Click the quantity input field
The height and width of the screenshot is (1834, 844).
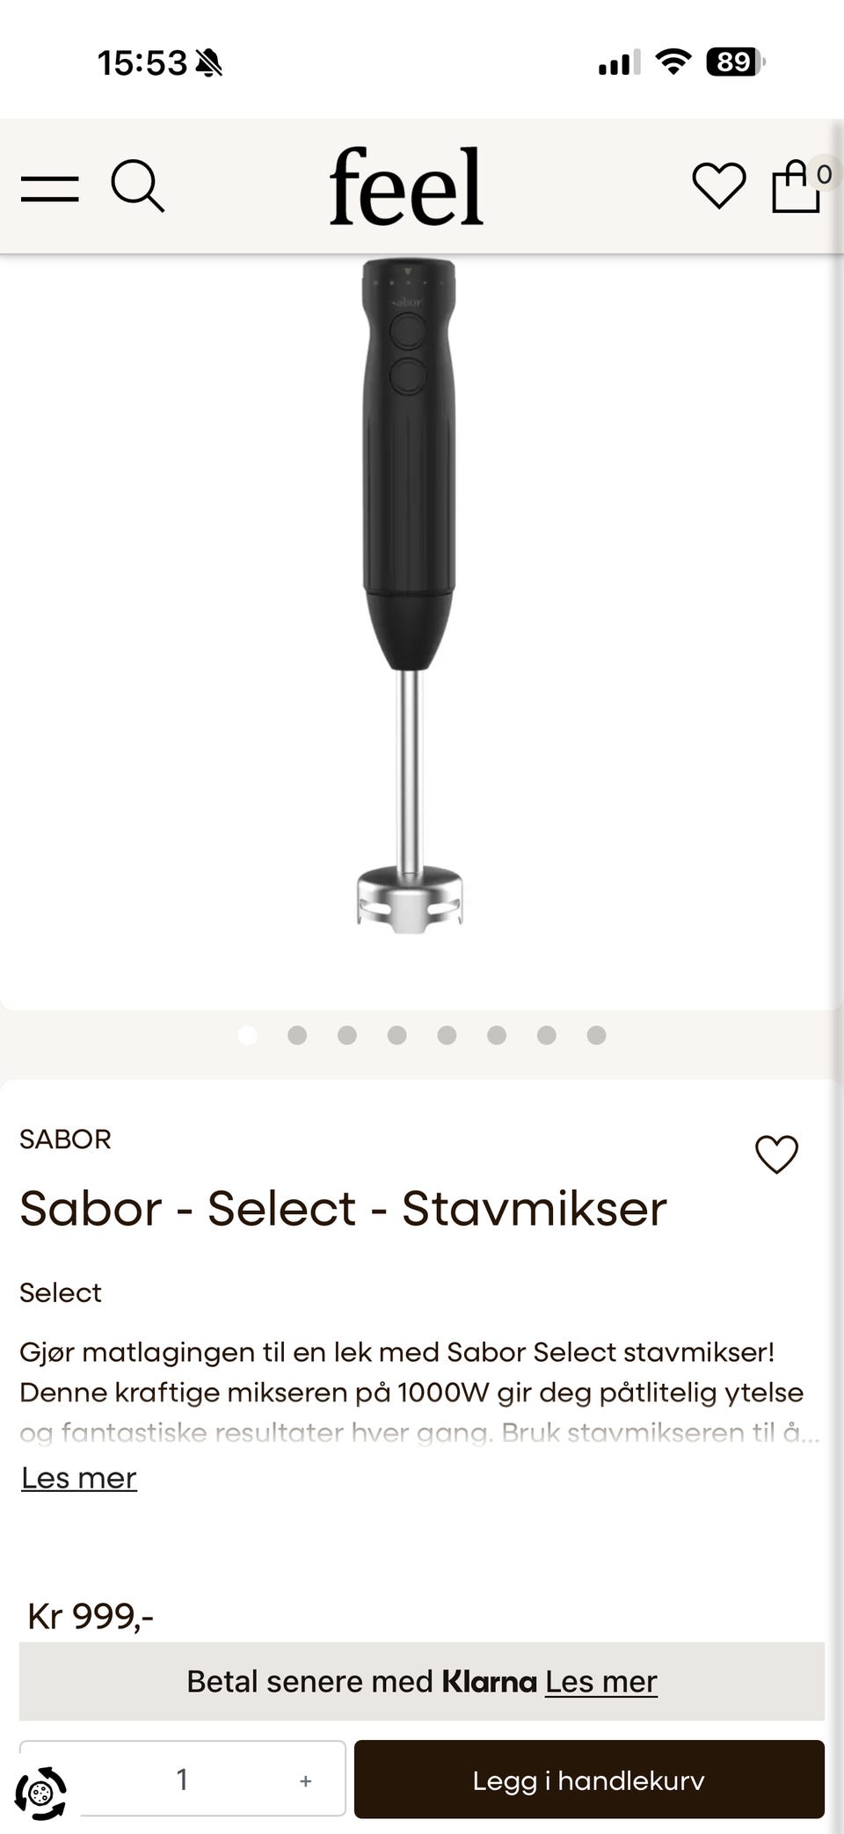pyautogui.click(x=182, y=1779)
